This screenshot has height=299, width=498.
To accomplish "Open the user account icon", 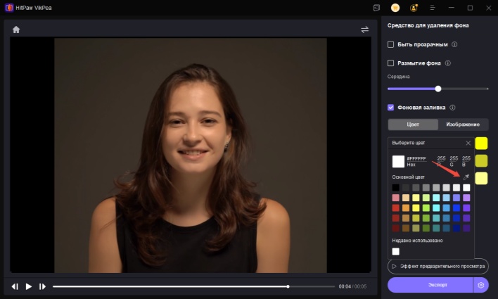I will (414, 8).
